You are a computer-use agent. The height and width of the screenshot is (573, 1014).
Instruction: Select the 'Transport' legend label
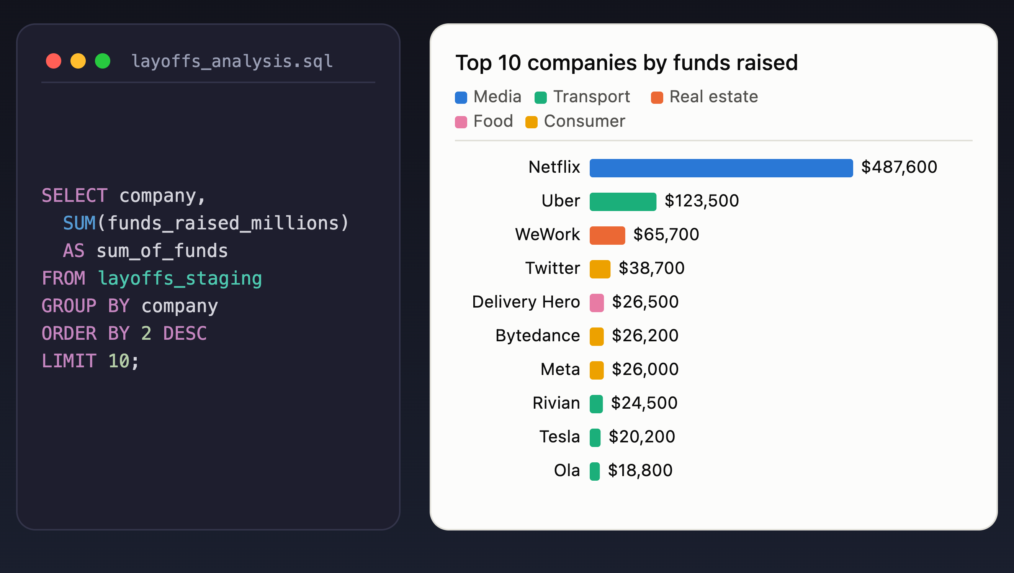592,97
